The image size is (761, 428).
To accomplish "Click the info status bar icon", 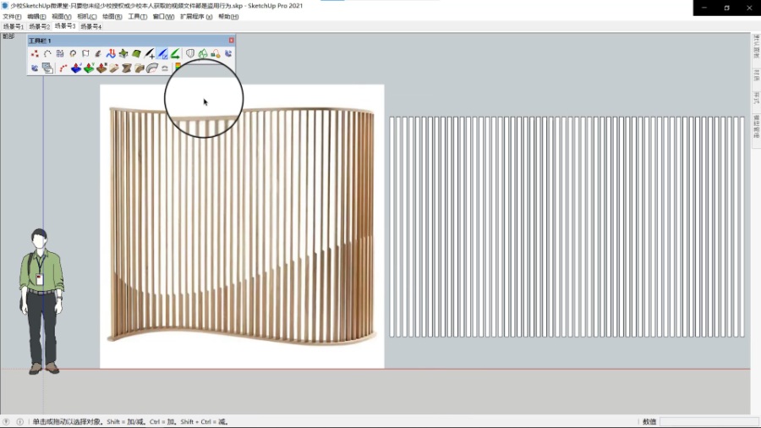I will point(20,422).
